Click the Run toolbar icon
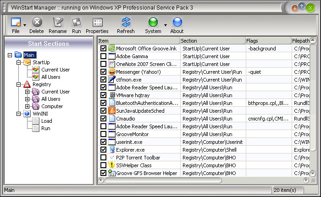The width and height of the screenshot is (321, 197). coord(77,22)
